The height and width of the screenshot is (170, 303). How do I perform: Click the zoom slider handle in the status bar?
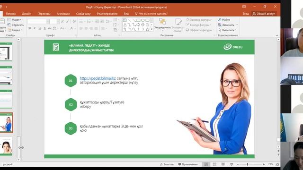pos(247,164)
